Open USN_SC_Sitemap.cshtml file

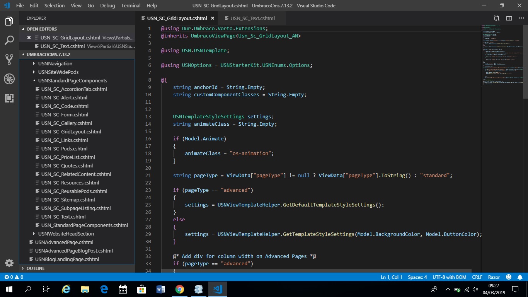[x=68, y=200]
